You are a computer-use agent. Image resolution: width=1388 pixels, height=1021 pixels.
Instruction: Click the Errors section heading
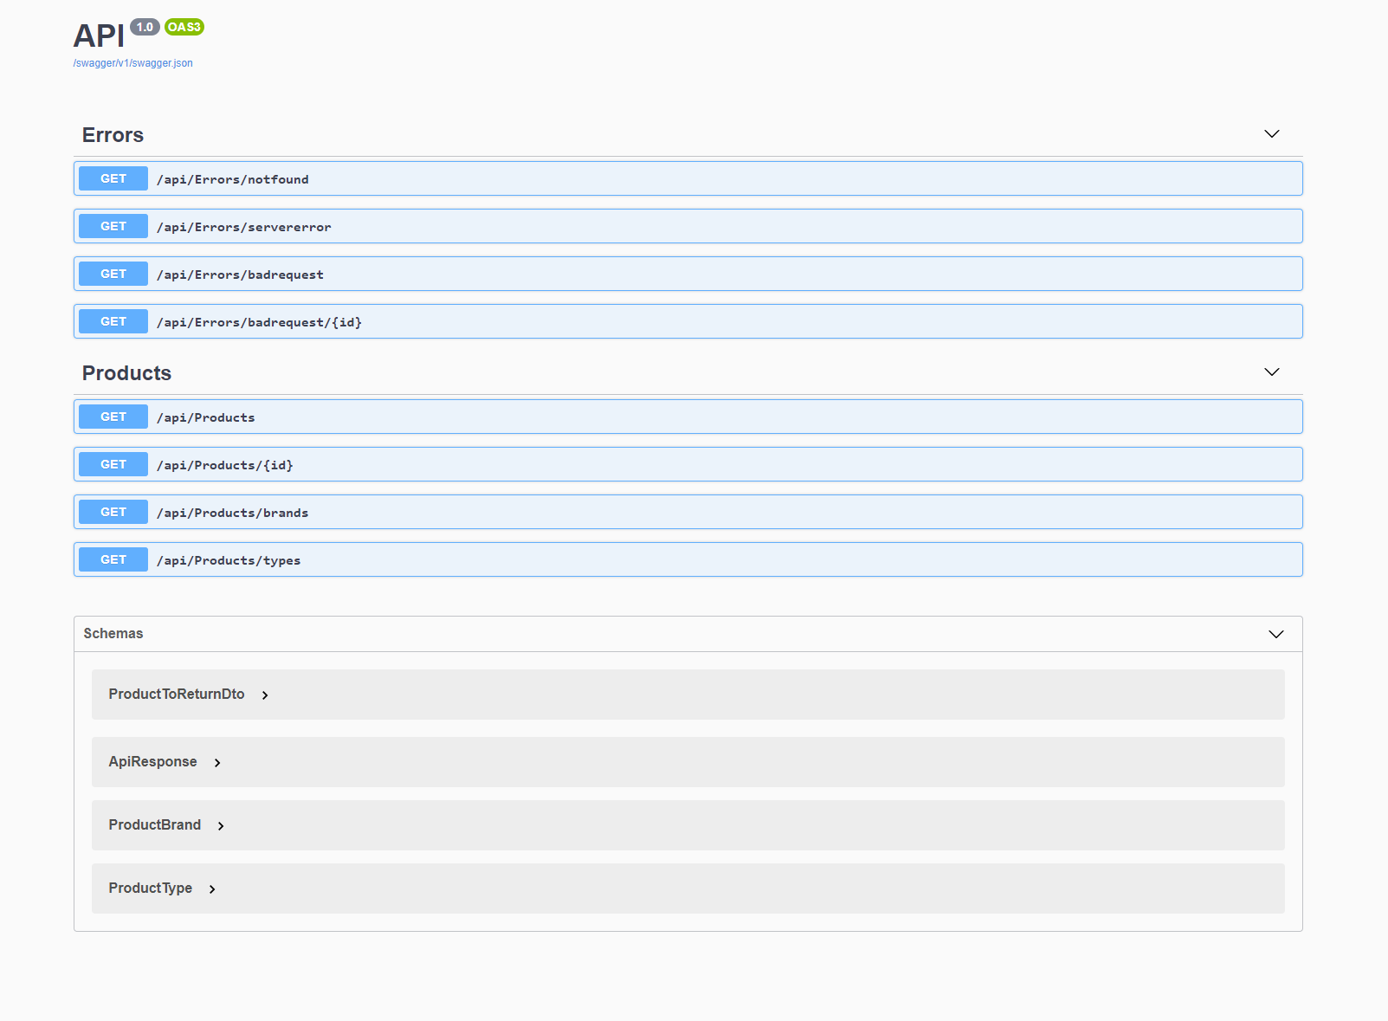(113, 135)
